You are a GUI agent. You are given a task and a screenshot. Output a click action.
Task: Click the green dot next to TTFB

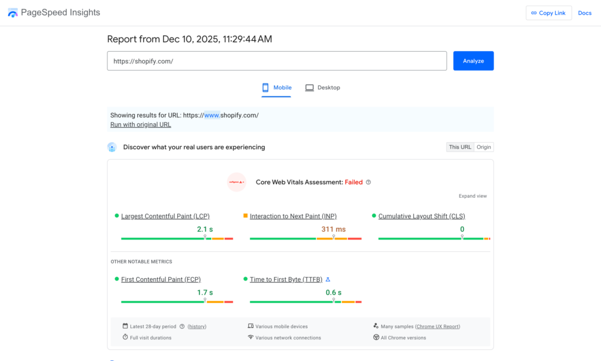click(245, 279)
